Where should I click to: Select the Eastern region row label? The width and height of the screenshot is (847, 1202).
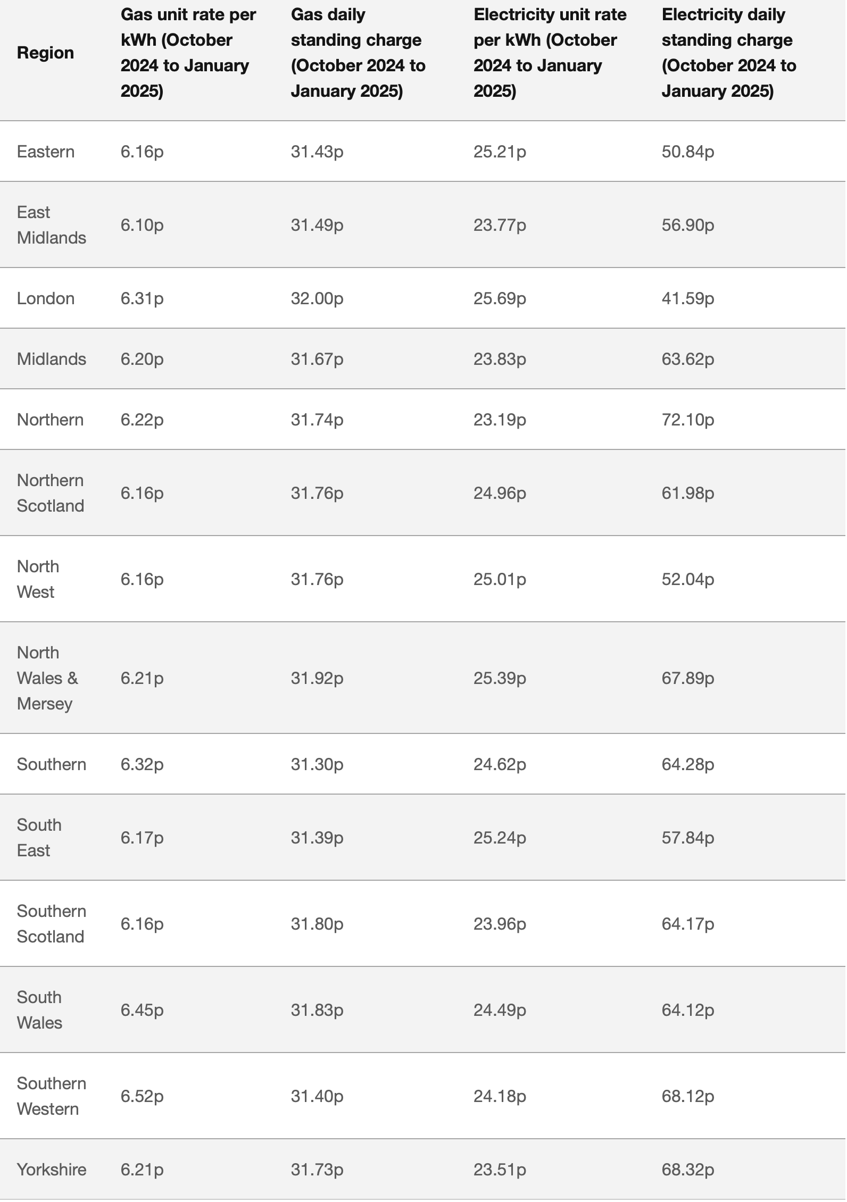tap(46, 152)
